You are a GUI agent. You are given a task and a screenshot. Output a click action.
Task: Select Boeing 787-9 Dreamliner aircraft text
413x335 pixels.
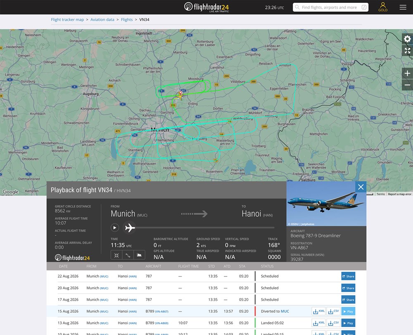coord(316,236)
